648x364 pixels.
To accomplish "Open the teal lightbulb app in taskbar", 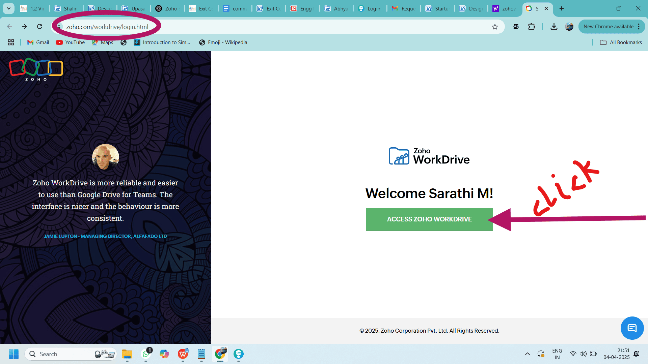I will click(x=239, y=354).
